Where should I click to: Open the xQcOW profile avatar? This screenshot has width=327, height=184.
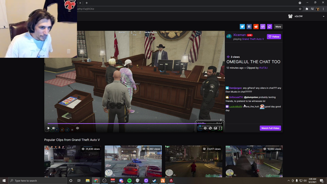[290, 16]
